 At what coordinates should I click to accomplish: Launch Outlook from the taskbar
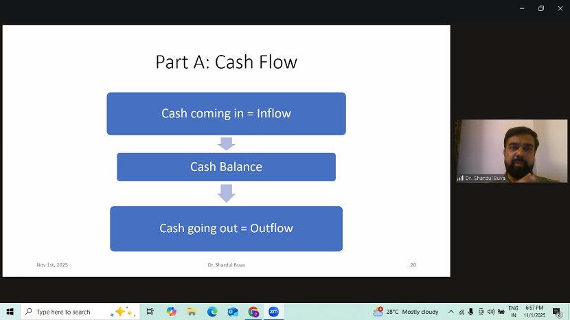(x=233, y=312)
